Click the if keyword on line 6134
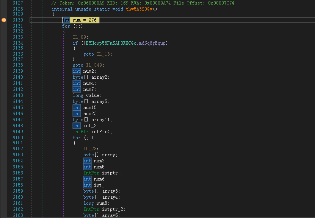Screen dimensions: 315x218 point(75,43)
